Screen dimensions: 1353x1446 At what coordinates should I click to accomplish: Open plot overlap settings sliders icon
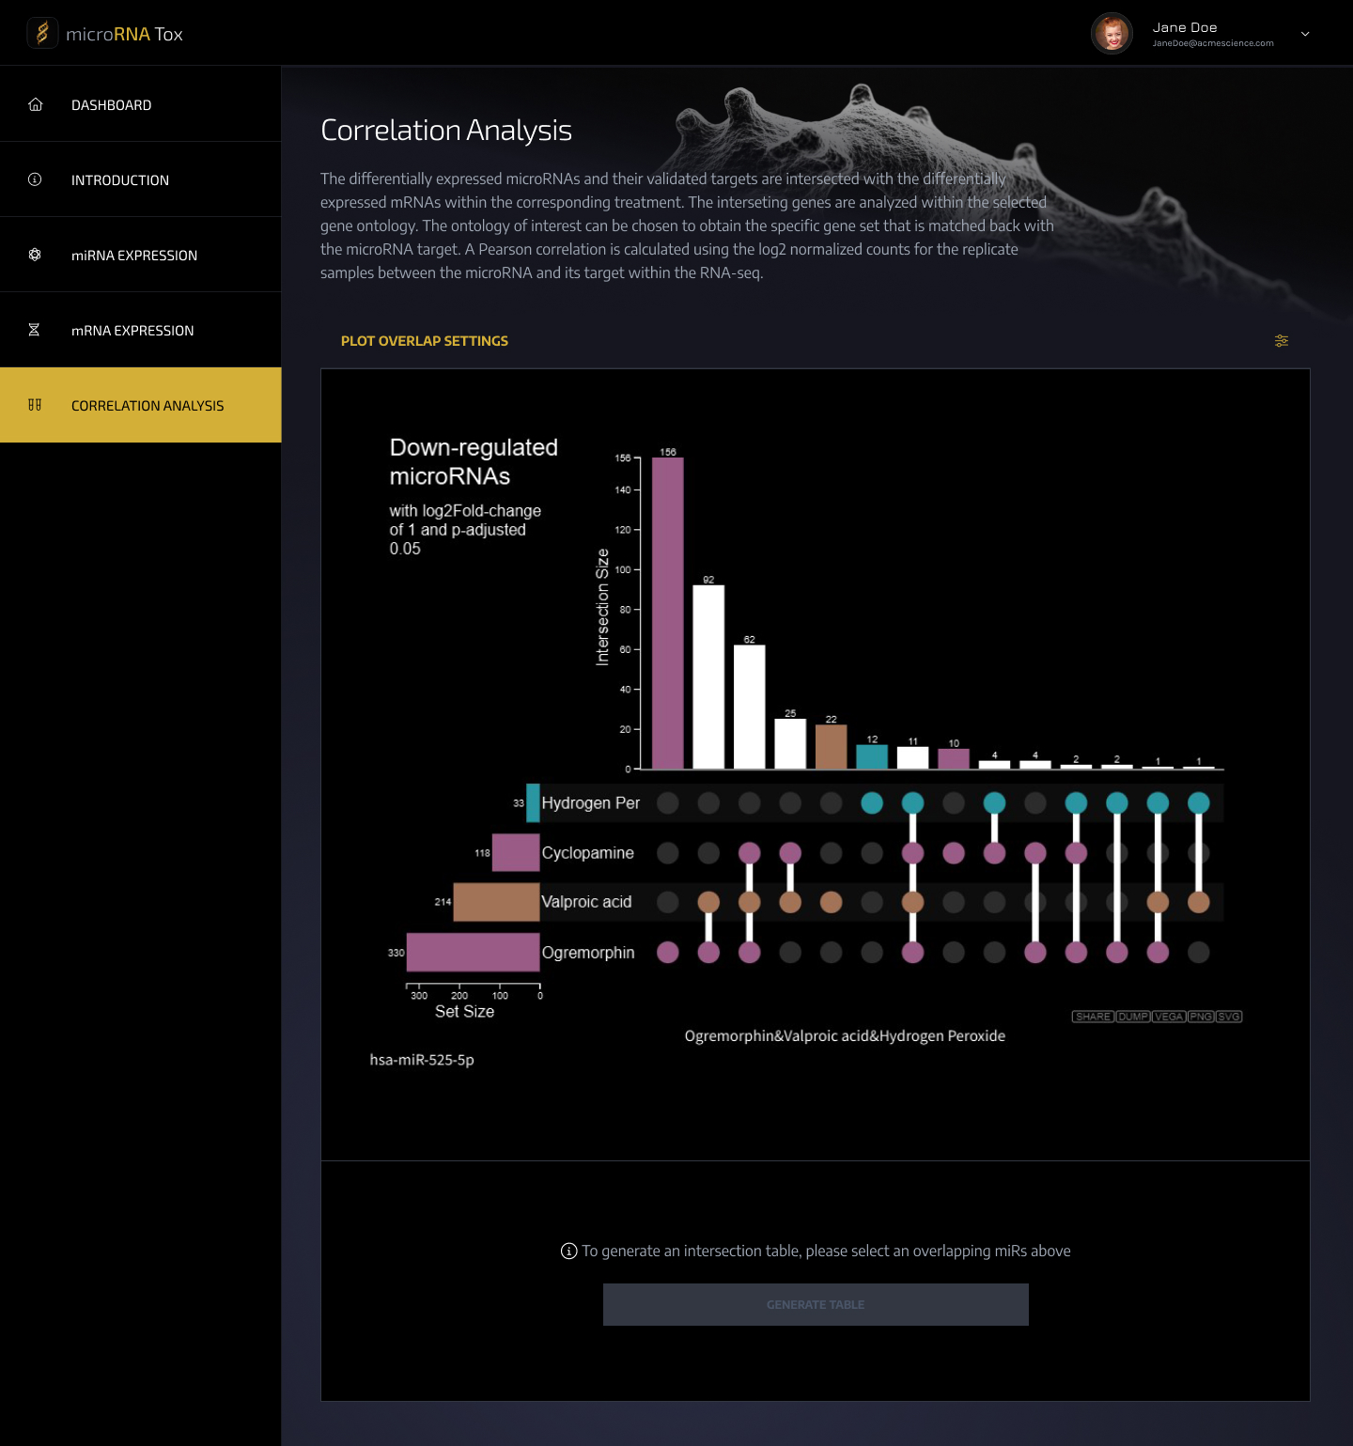click(1281, 341)
